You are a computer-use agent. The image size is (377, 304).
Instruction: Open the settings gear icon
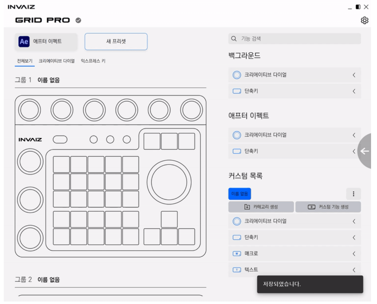point(364,21)
